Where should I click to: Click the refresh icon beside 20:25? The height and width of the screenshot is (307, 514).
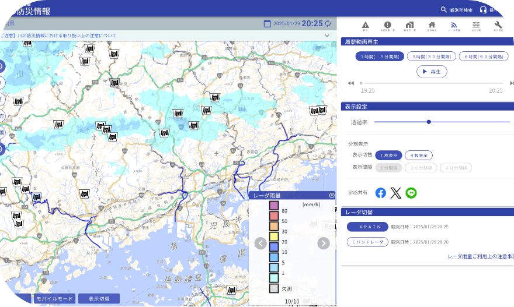[x=328, y=23]
